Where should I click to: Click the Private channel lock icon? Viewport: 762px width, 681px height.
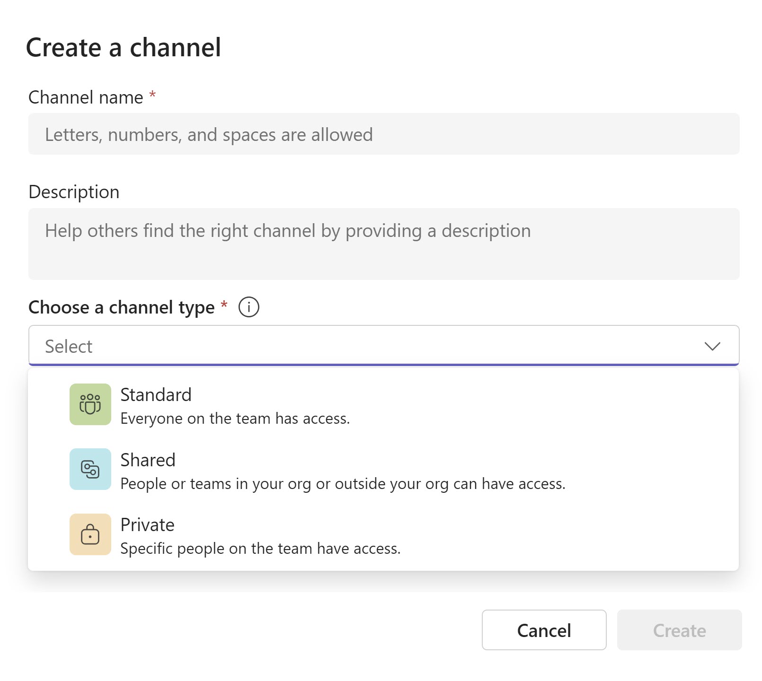90,534
